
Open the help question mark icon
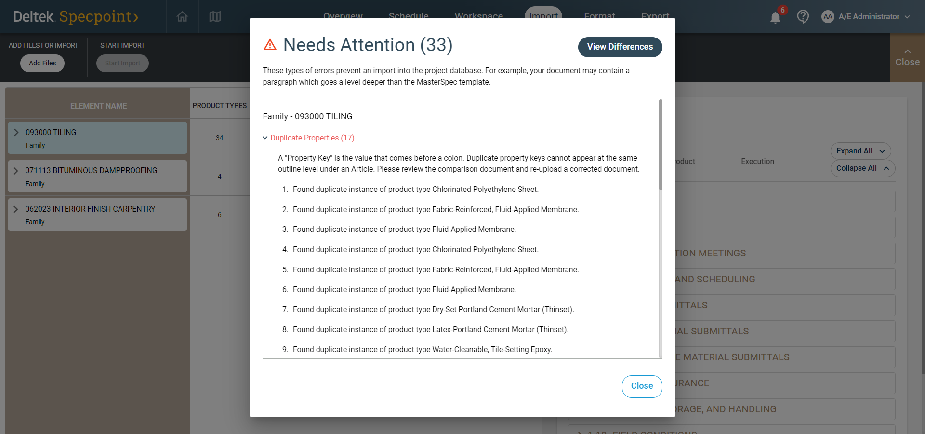803,17
